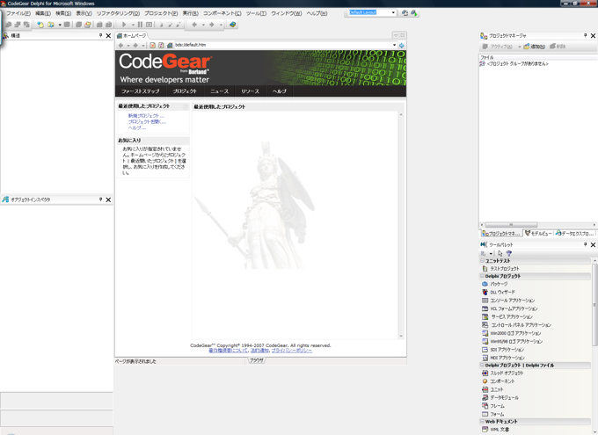This screenshot has height=435, width=598.
Task: Switch to the モデルビュー tab
Action: tap(537, 234)
